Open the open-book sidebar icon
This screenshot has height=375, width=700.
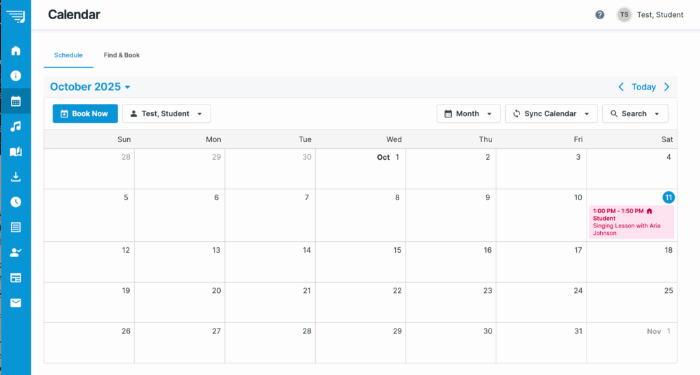(16, 152)
